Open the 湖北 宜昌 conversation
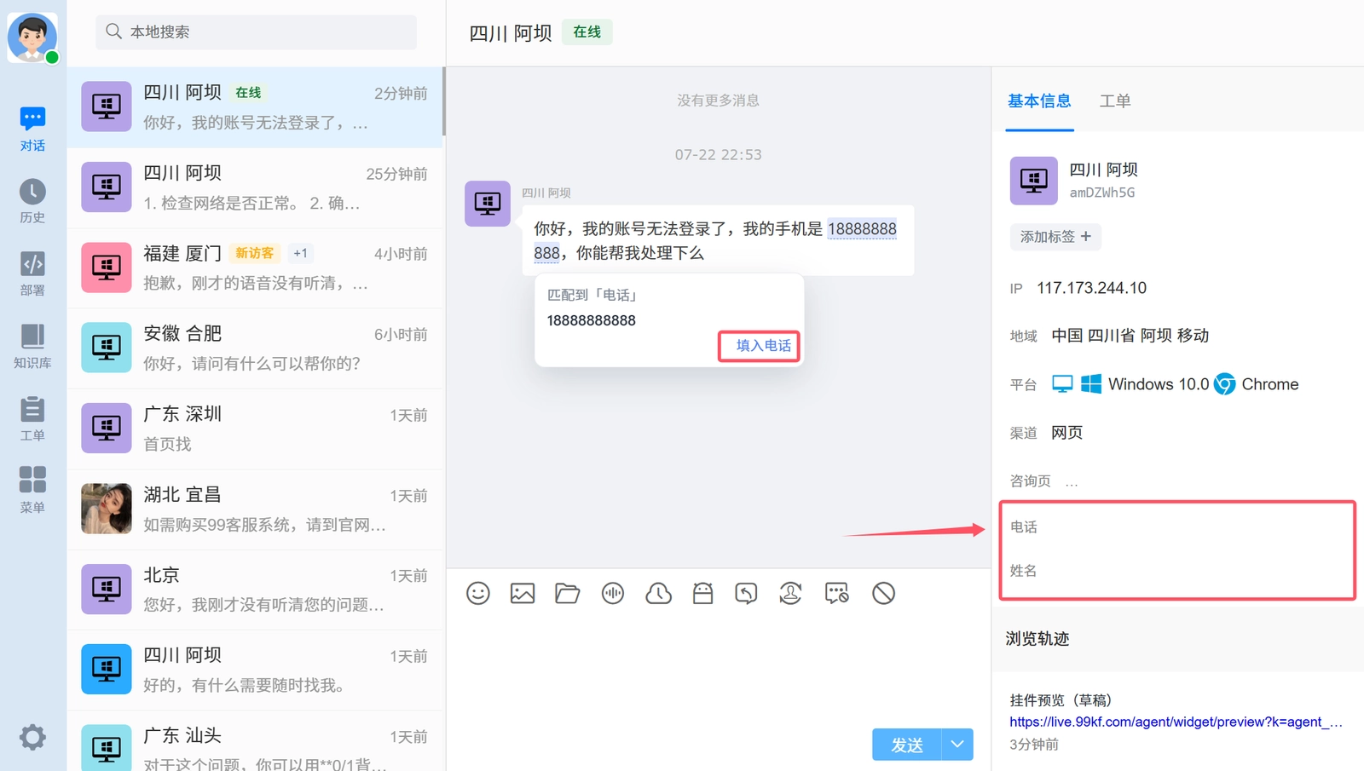Viewport: 1364px width, 771px height. (255, 509)
